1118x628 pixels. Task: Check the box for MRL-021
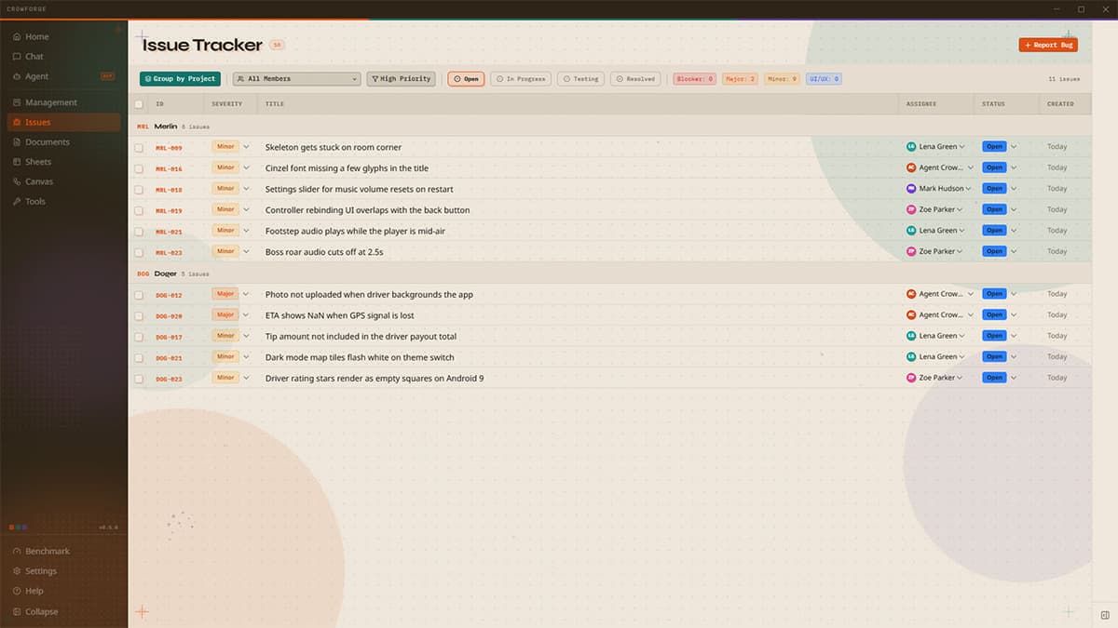pyautogui.click(x=139, y=231)
